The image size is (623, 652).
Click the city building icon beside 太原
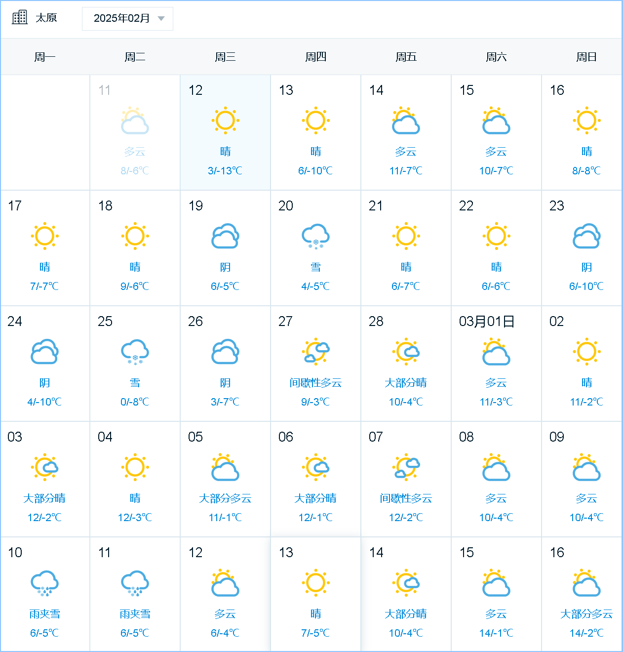[x=20, y=17]
